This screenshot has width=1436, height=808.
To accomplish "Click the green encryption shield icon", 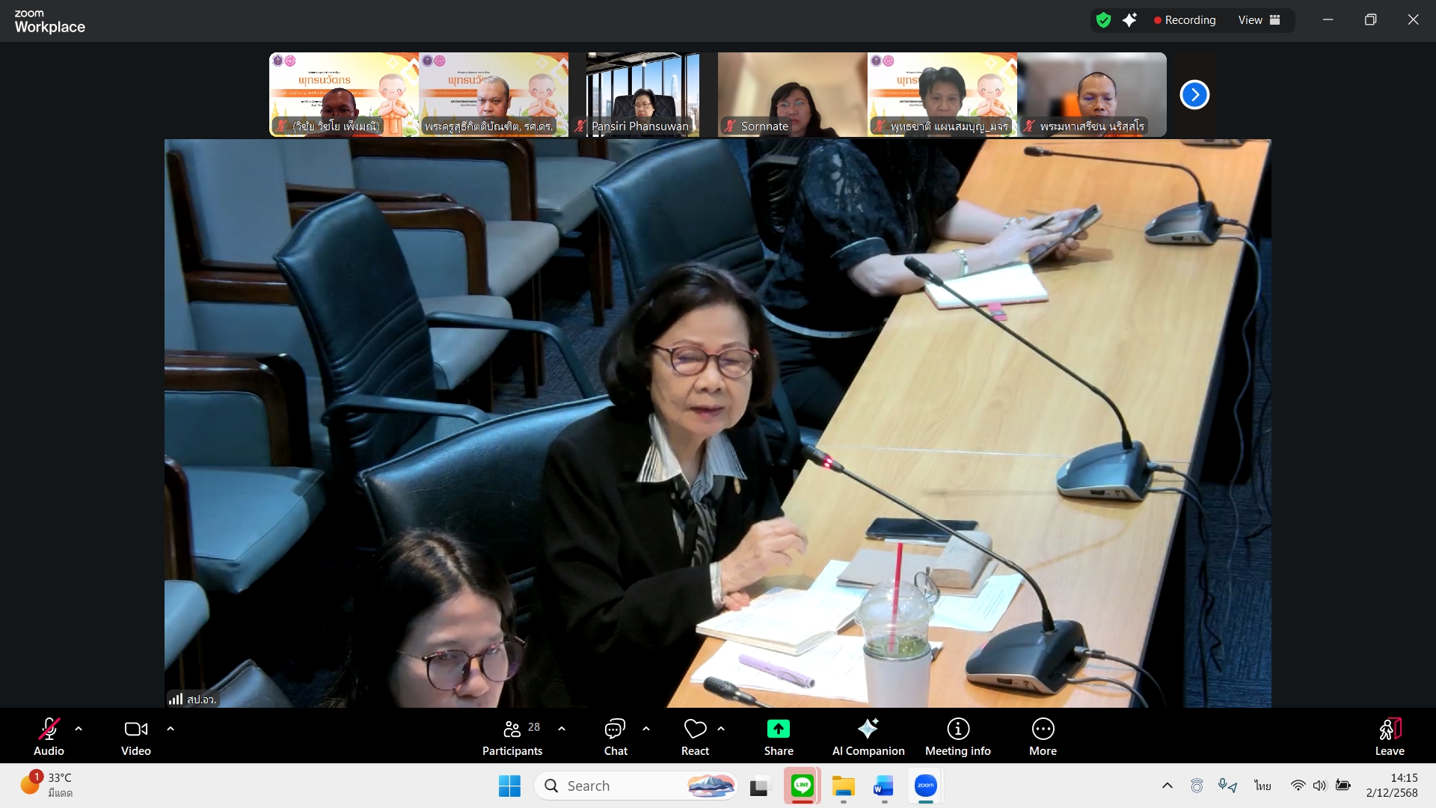I will 1103,20.
